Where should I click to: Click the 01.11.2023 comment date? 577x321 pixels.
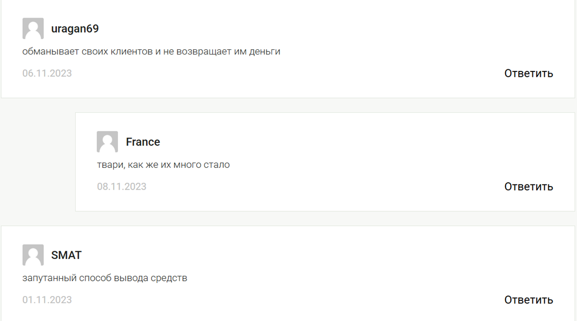pyautogui.click(x=47, y=300)
